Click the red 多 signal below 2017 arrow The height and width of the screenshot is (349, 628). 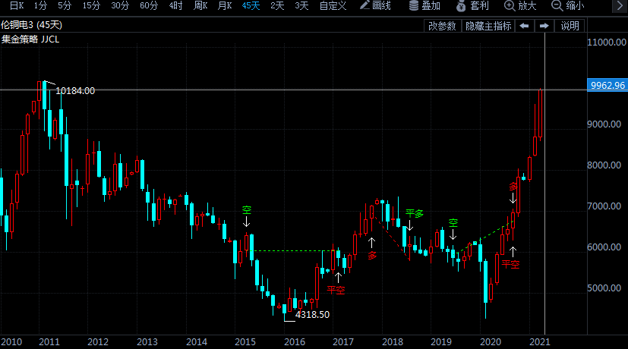pyautogui.click(x=372, y=256)
